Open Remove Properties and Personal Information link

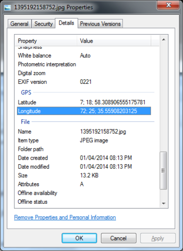coord(65,217)
